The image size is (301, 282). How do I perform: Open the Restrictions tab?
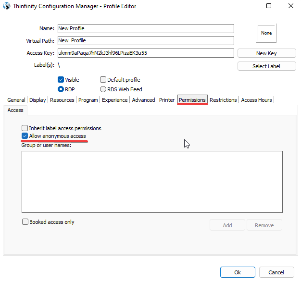tap(223, 100)
